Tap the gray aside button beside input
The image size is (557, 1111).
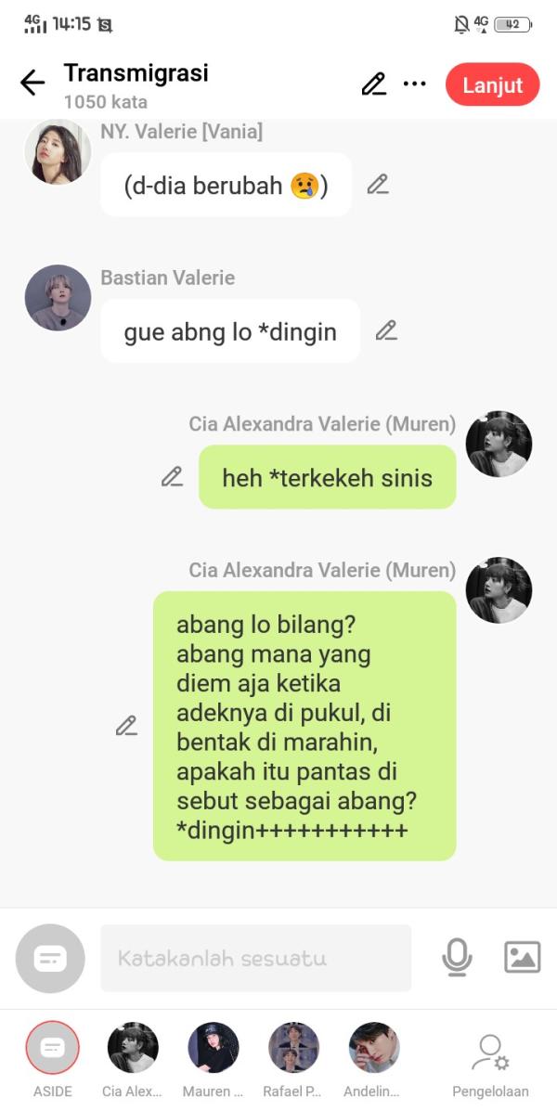point(50,959)
